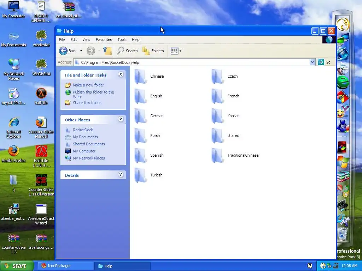Click the safely remove hardware tray icon
This screenshot has height=271, width=362.
click(329, 266)
